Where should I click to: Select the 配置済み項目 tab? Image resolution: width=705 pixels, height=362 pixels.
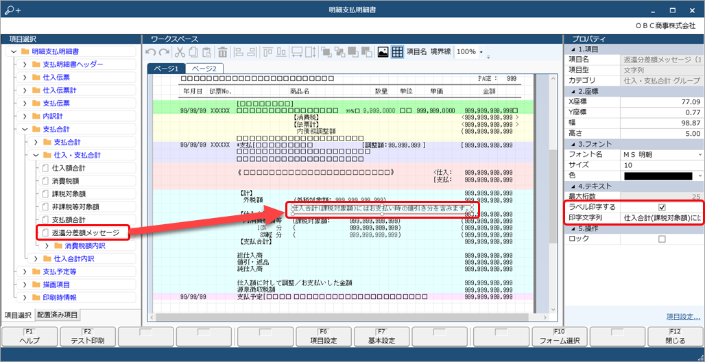point(57,315)
